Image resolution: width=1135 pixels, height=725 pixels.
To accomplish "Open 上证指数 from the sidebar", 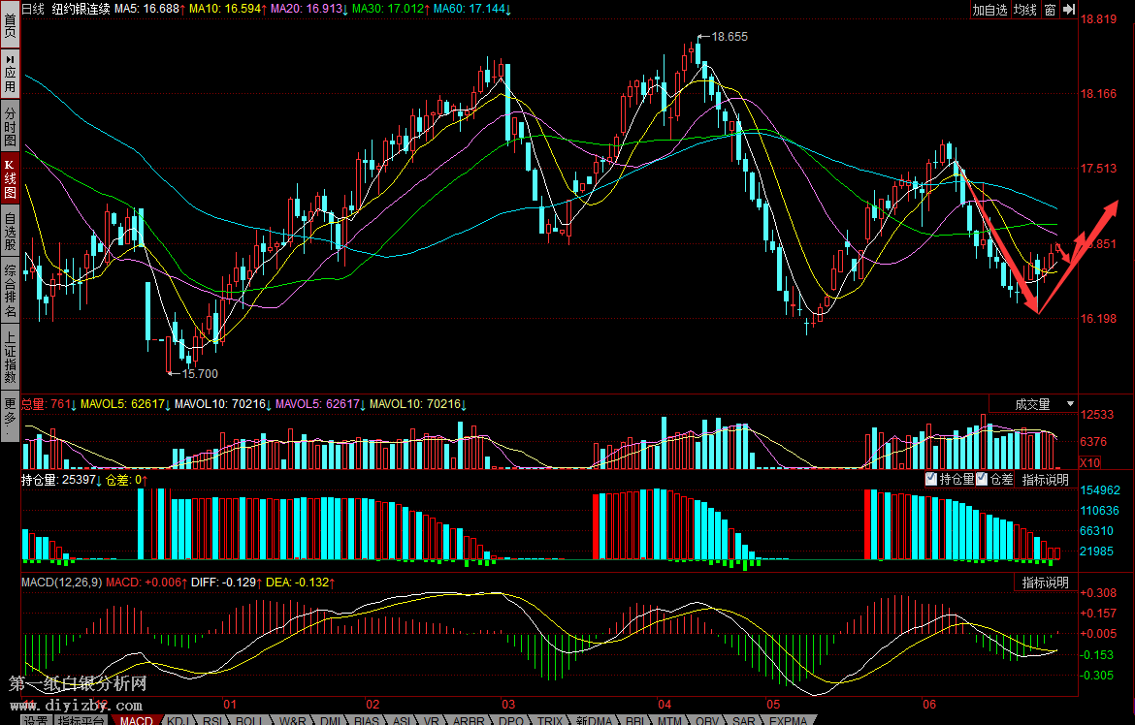I will [x=10, y=358].
